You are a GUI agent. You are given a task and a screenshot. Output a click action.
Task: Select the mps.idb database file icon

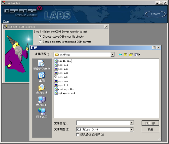tap(56, 77)
